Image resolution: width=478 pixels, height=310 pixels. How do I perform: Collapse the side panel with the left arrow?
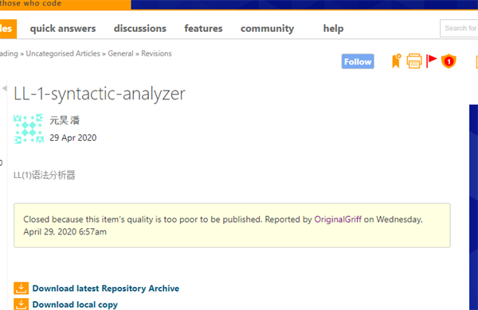coord(4,88)
